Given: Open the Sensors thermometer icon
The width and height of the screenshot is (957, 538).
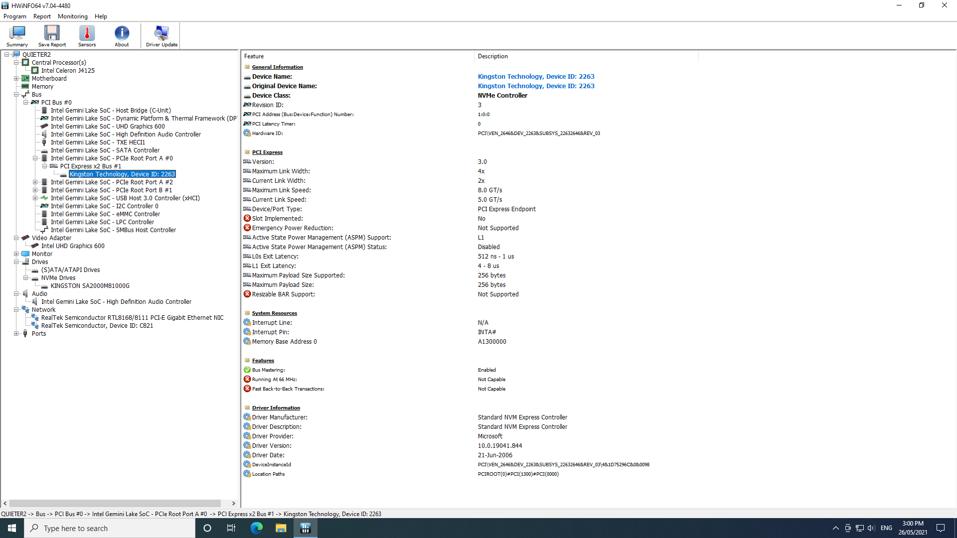Looking at the screenshot, I should point(87,36).
